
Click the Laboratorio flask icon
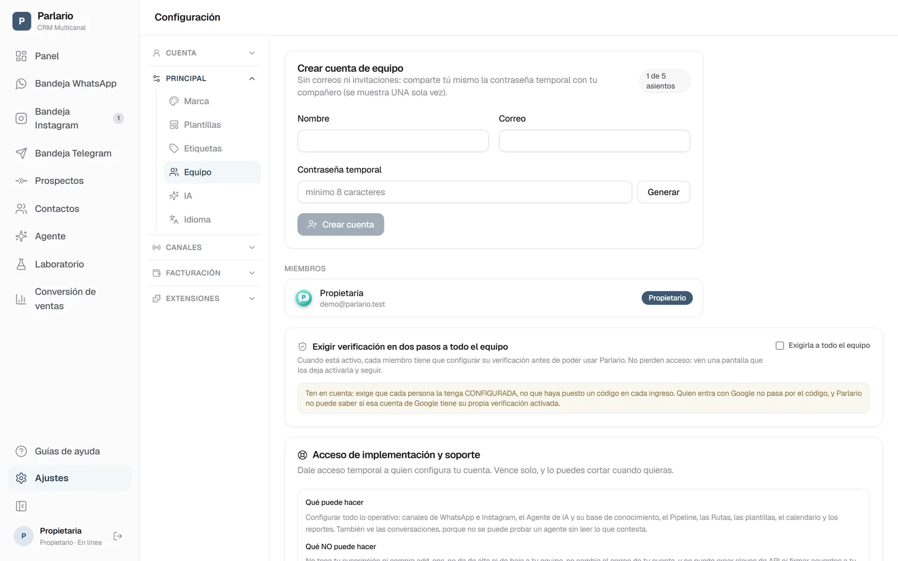pyautogui.click(x=21, y=264)
